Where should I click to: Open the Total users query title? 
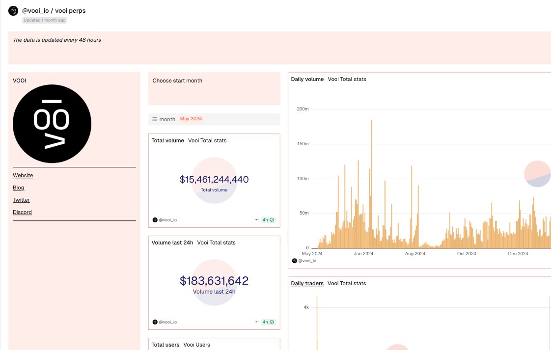pyautogui.click(x=165, y=345)
